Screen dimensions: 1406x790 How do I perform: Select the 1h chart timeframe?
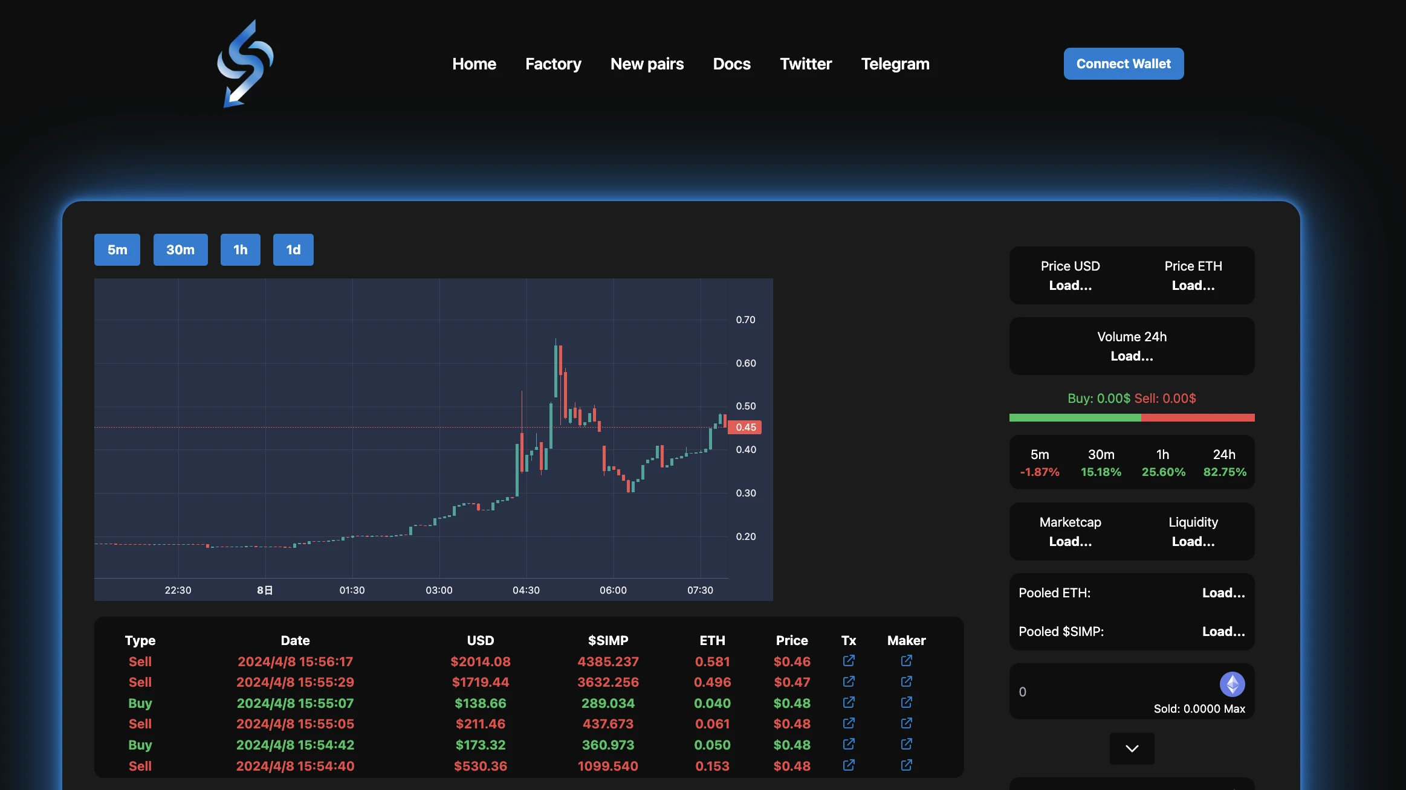pos(240,249)
